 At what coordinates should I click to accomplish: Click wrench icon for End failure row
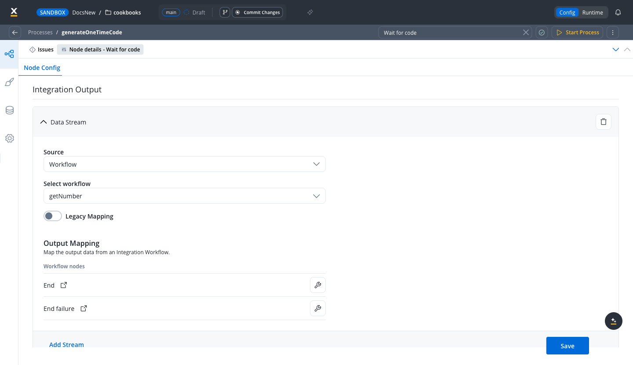318,308
